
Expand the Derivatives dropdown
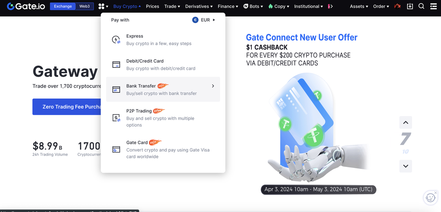199,6
